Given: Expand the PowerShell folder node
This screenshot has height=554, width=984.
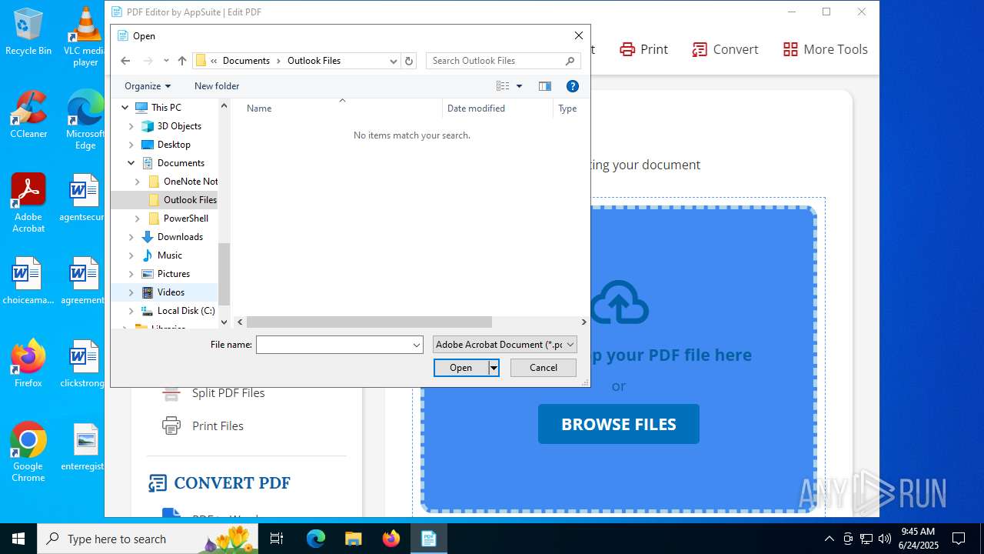Looking at the screenshot, I should 138,219.
